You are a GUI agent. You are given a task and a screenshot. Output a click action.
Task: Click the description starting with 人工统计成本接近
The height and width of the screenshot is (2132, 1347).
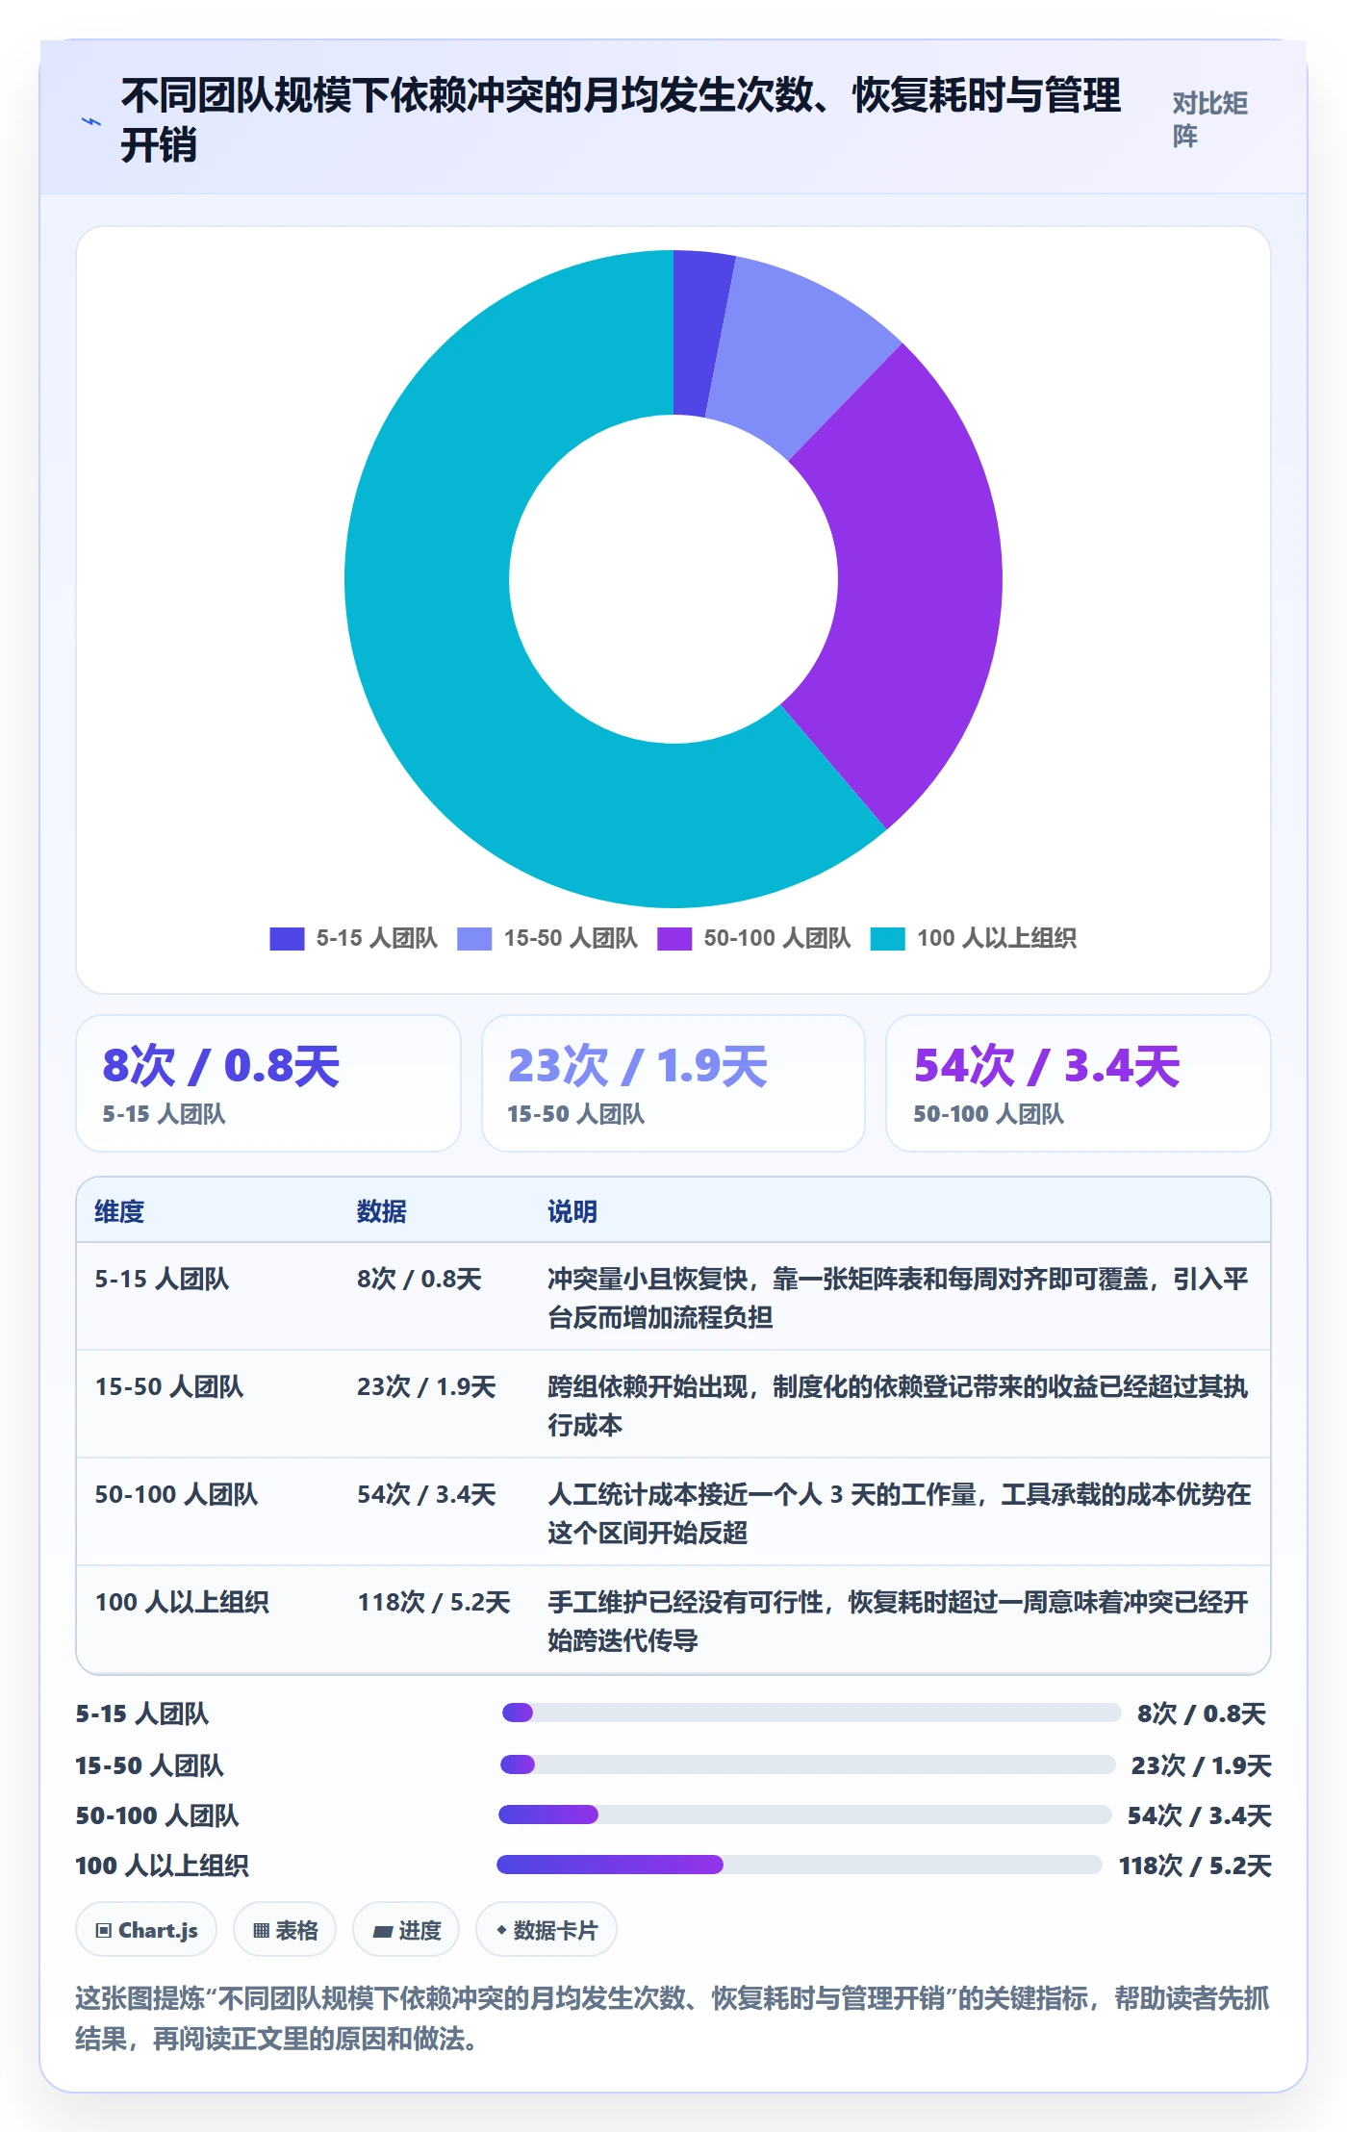899,1513
